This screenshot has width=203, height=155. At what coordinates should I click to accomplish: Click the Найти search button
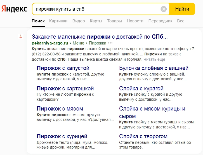[182, 9]
